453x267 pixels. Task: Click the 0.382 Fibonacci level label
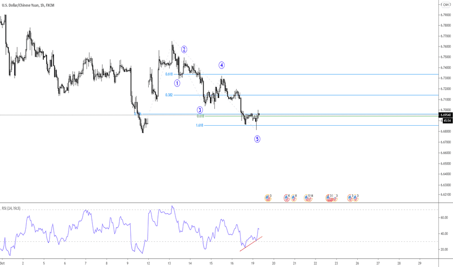pos(169,95)
